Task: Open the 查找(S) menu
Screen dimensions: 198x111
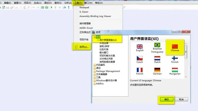Action: [58, 3]
